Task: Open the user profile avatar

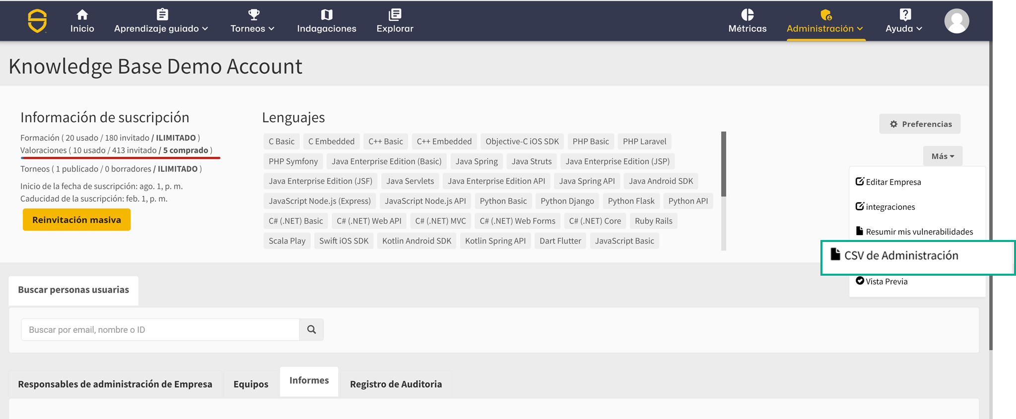Action: pyautogui.click(x=956, y=21)
